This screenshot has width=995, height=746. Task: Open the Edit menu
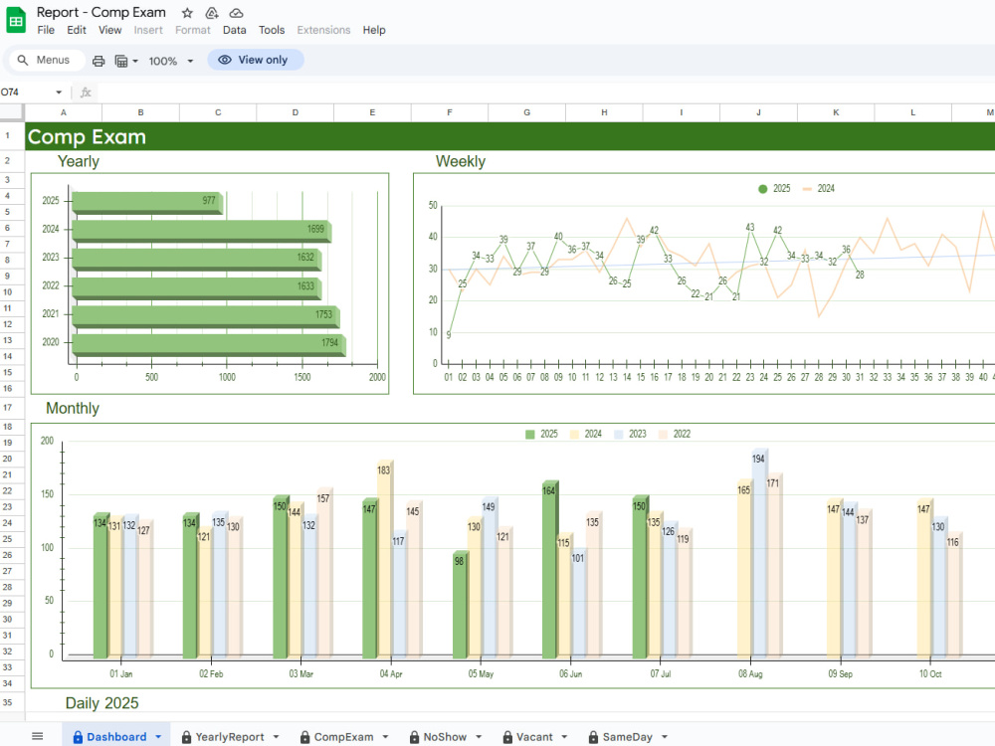(77, 30)
